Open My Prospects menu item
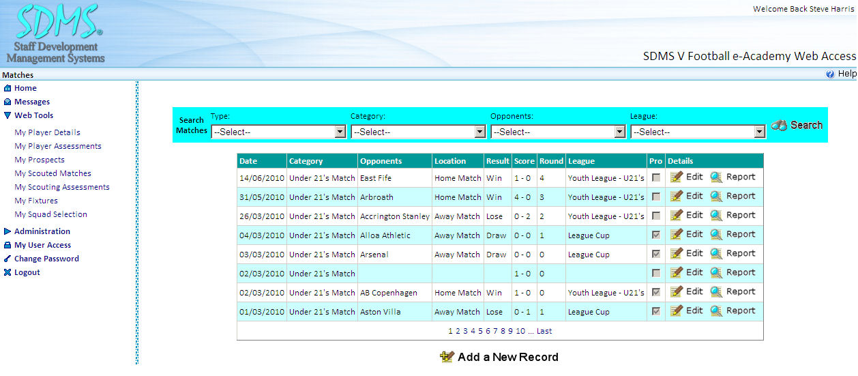 40,160
